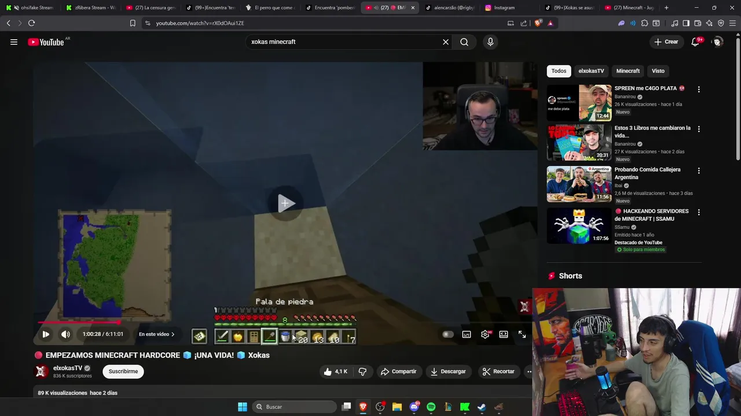Click the taskbar Buscar search box
The image size is (741, 416).
295,407
